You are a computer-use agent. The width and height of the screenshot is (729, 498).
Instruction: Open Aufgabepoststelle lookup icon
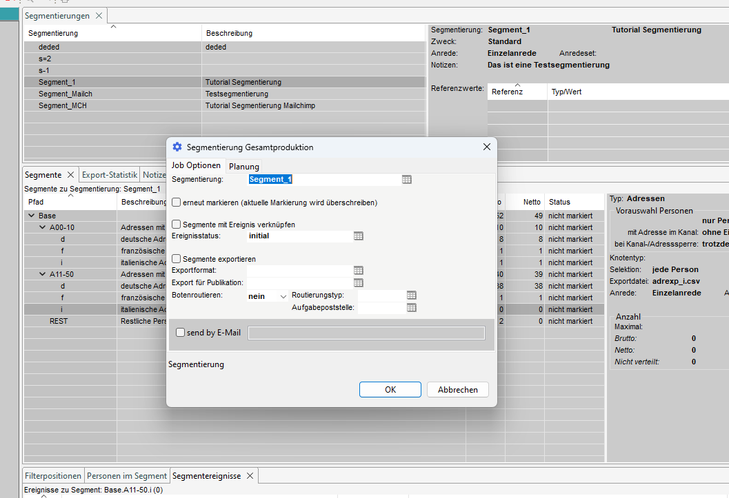[x=411, y=307]
